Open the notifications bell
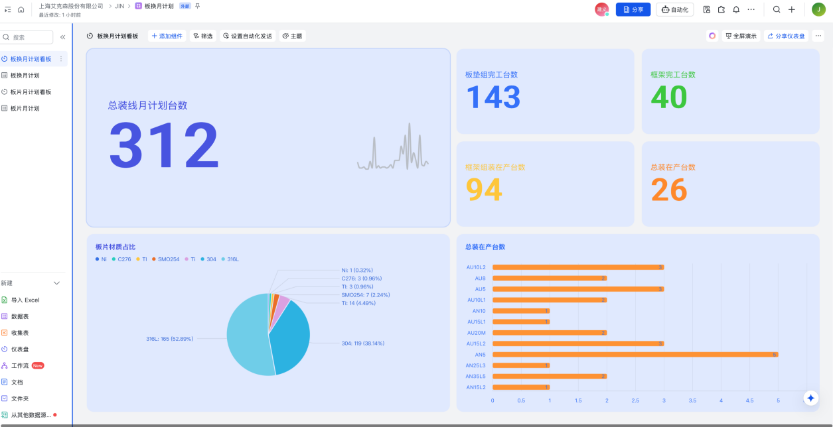 click(736, 9)
